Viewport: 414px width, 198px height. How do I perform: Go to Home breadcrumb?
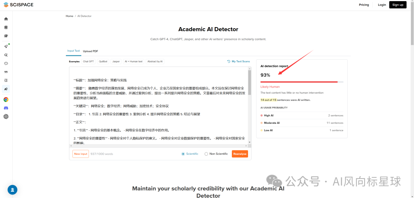[69, 16]
